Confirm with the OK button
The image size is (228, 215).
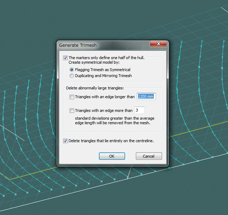pyautogui.click(x=112, y=156)
